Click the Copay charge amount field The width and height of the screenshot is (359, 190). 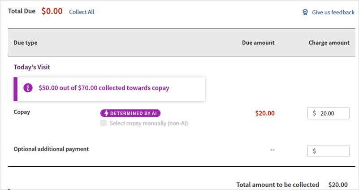[x=332, y=113]
